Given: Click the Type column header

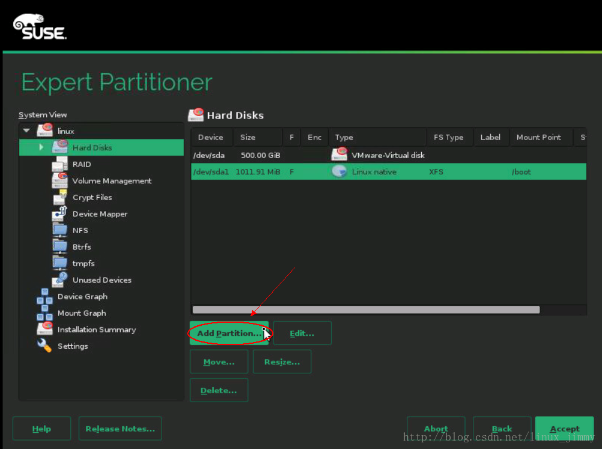Looking at the screenshot, I should click(x=377, y=137).
